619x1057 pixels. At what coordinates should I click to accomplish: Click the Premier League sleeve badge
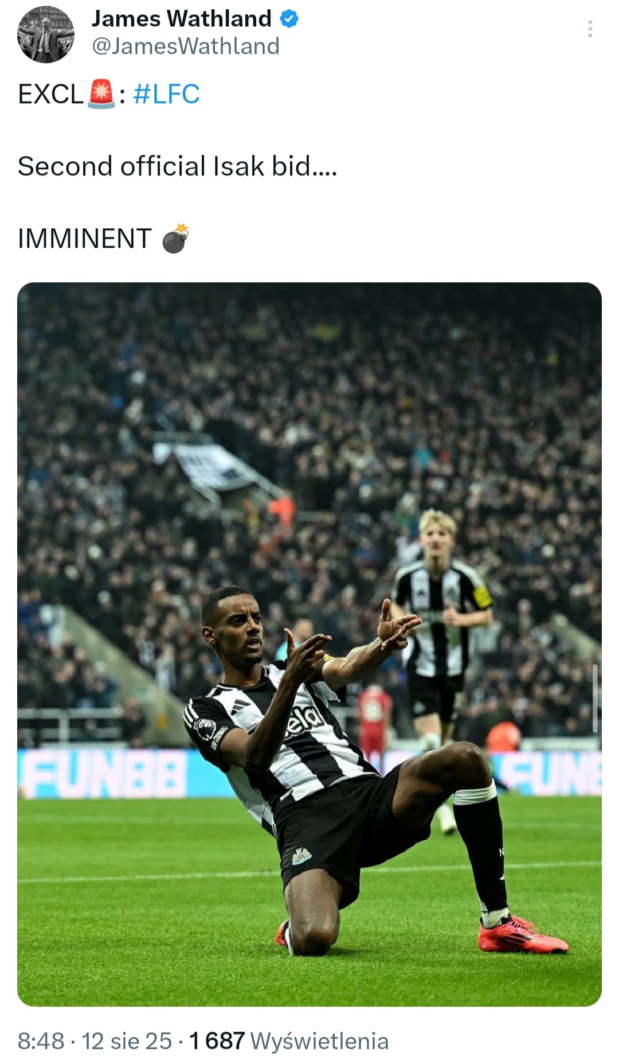[205, 729]
